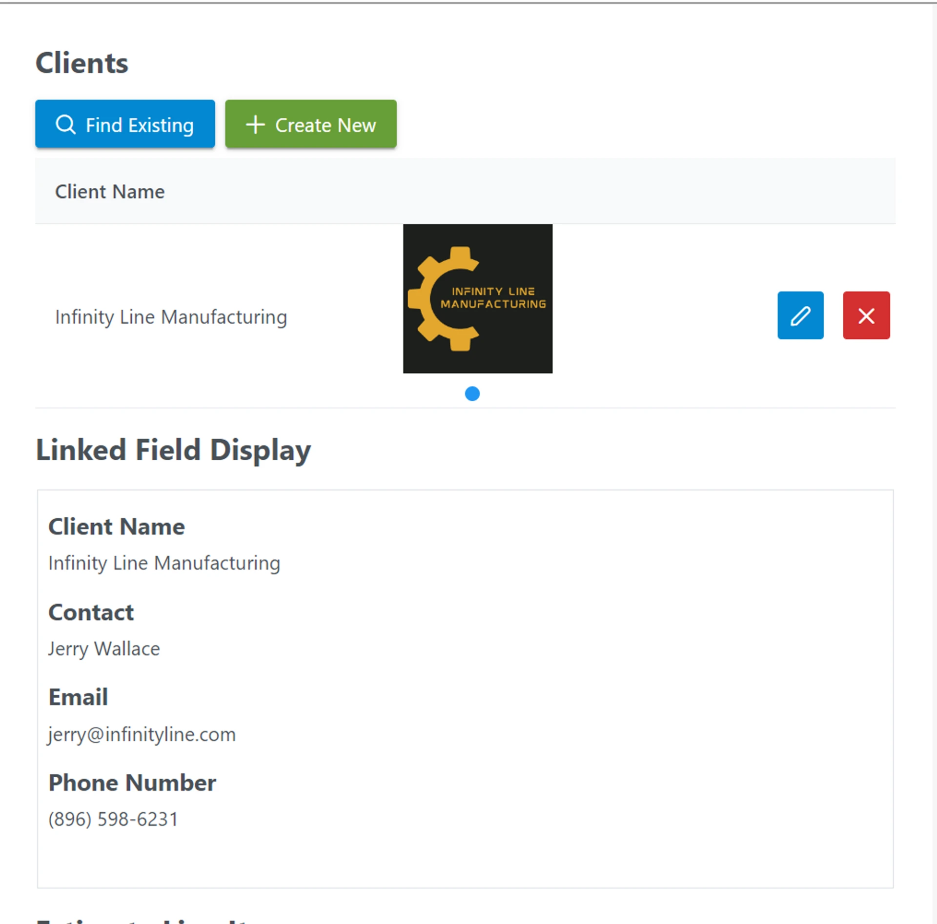Select the blue carousel dot below the logo
Viewport: 937px width, 924px height.
472,394
